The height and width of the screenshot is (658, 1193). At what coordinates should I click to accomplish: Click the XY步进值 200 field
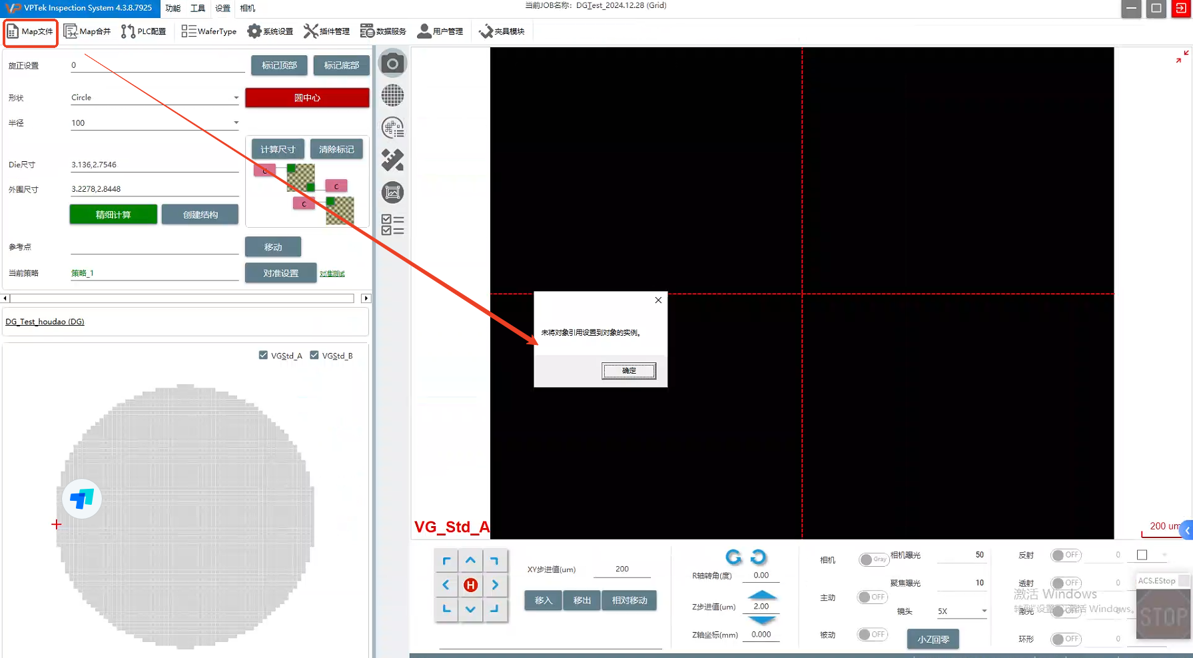coord(621,569)
